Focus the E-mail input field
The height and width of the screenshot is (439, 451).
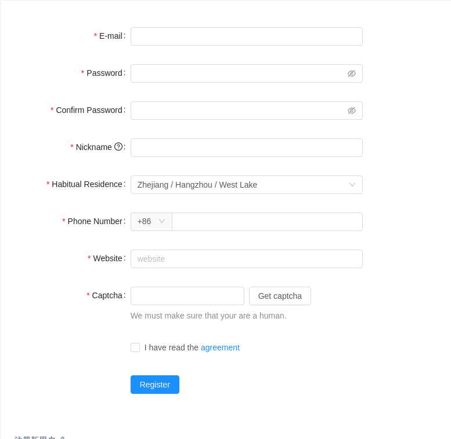pyautogui.click(x=246, y=36)
